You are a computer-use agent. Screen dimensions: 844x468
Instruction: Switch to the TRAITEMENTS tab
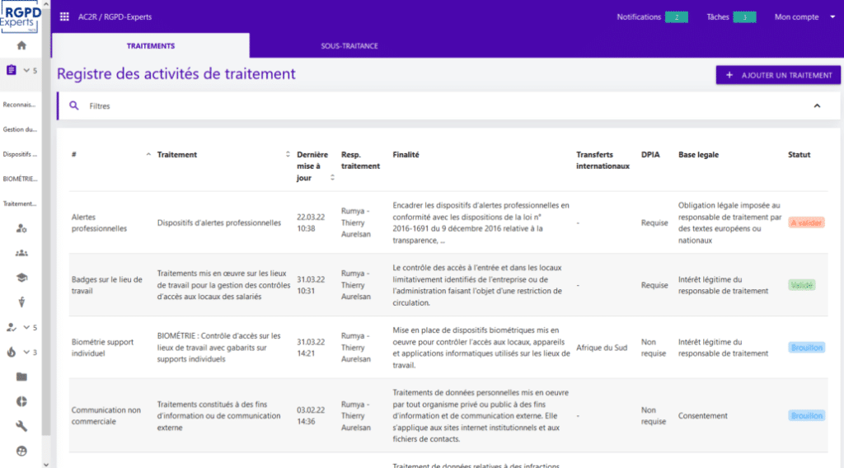151,45
